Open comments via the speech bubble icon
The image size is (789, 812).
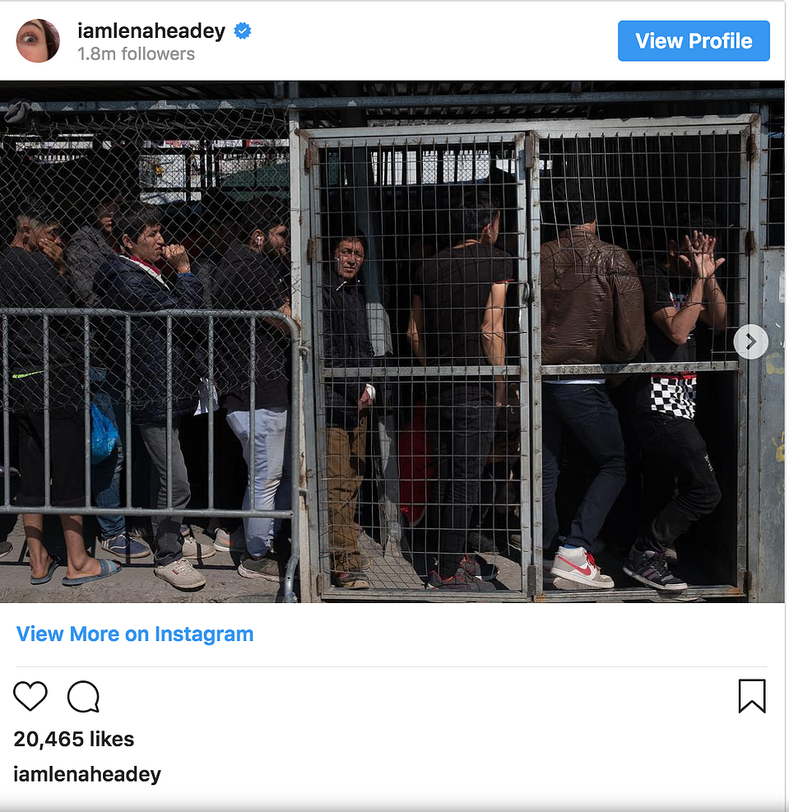83,697
